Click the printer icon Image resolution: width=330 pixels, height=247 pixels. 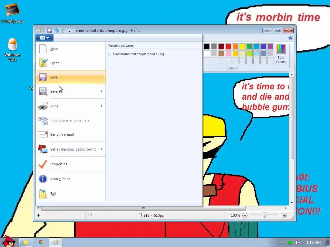43,106
